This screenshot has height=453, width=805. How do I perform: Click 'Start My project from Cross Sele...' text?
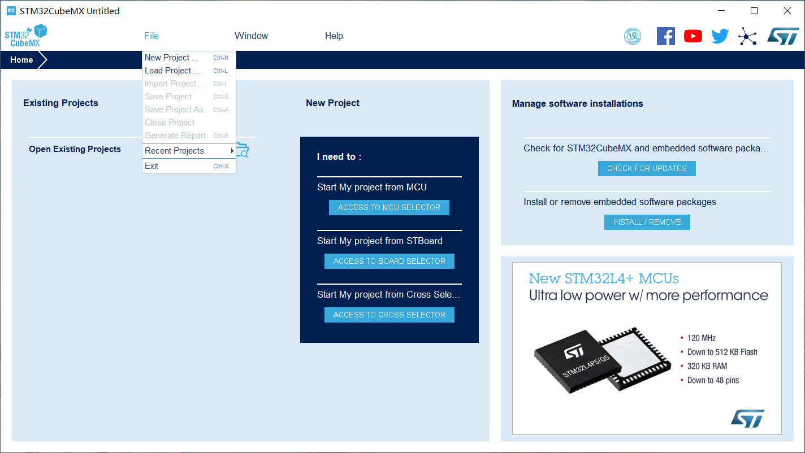tap(389, 294)
